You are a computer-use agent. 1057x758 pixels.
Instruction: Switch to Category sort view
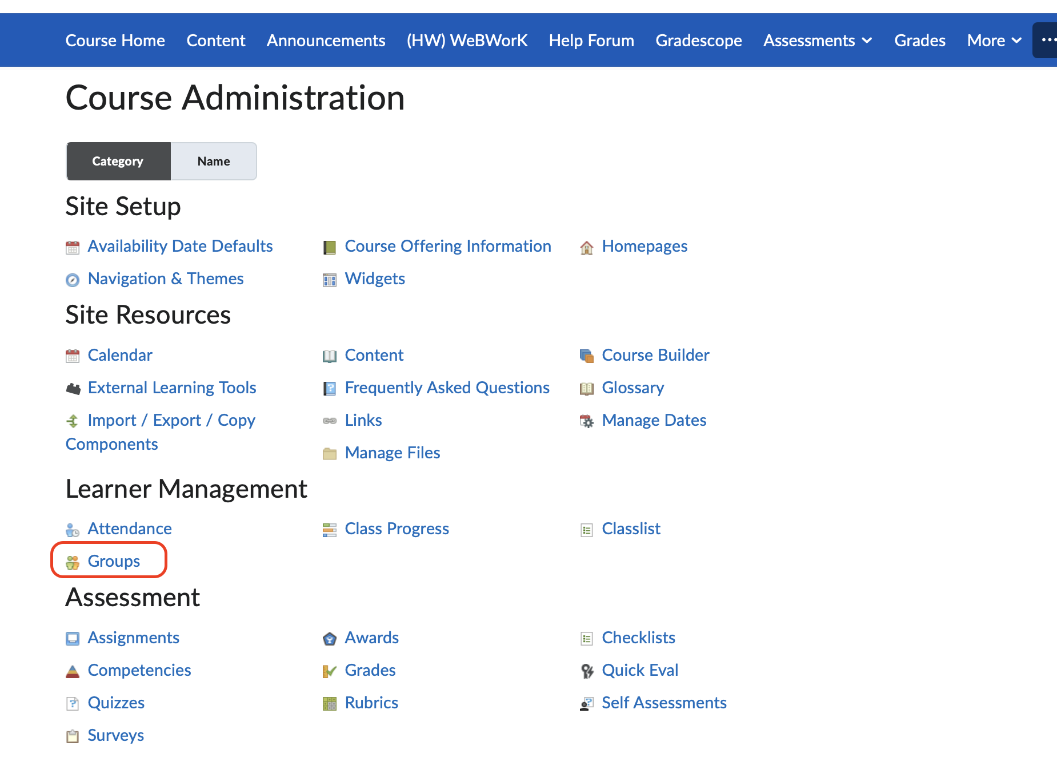118,162
